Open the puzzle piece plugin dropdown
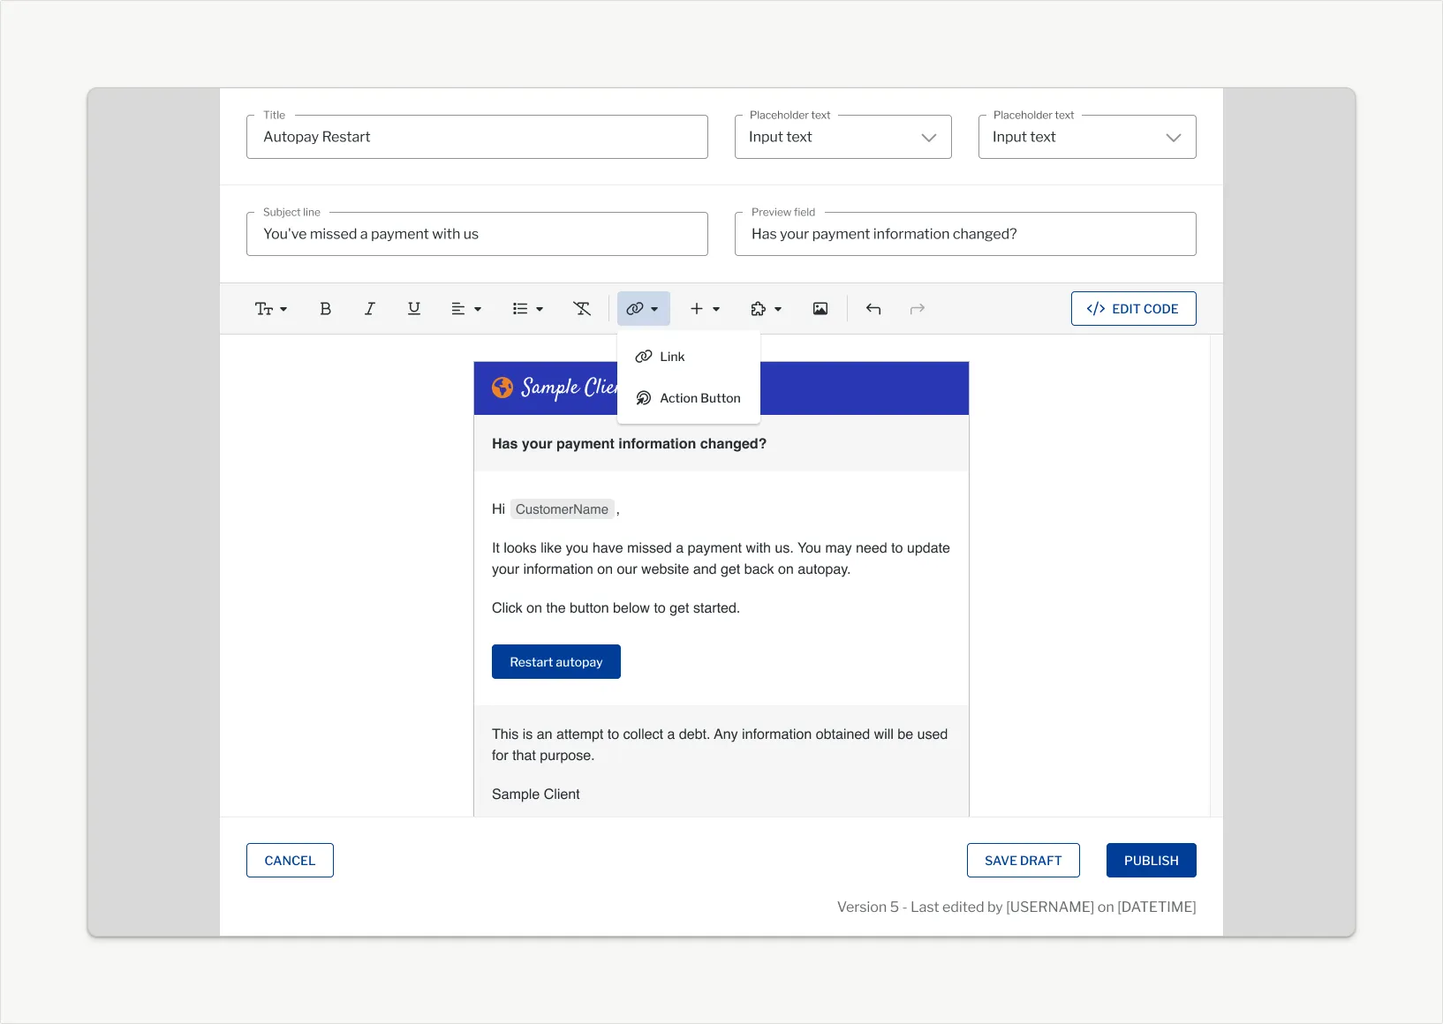This screenshot has width=1443, height=1024. [x=767, y=309]
